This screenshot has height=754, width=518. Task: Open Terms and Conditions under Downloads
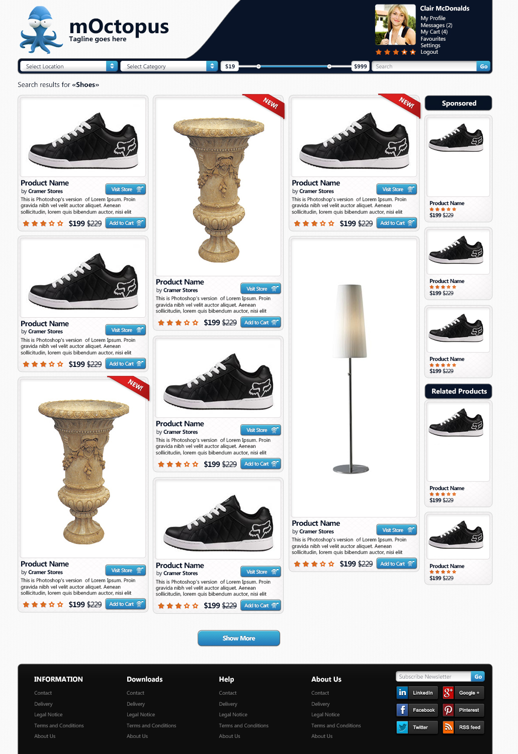[x=151, y=725]
